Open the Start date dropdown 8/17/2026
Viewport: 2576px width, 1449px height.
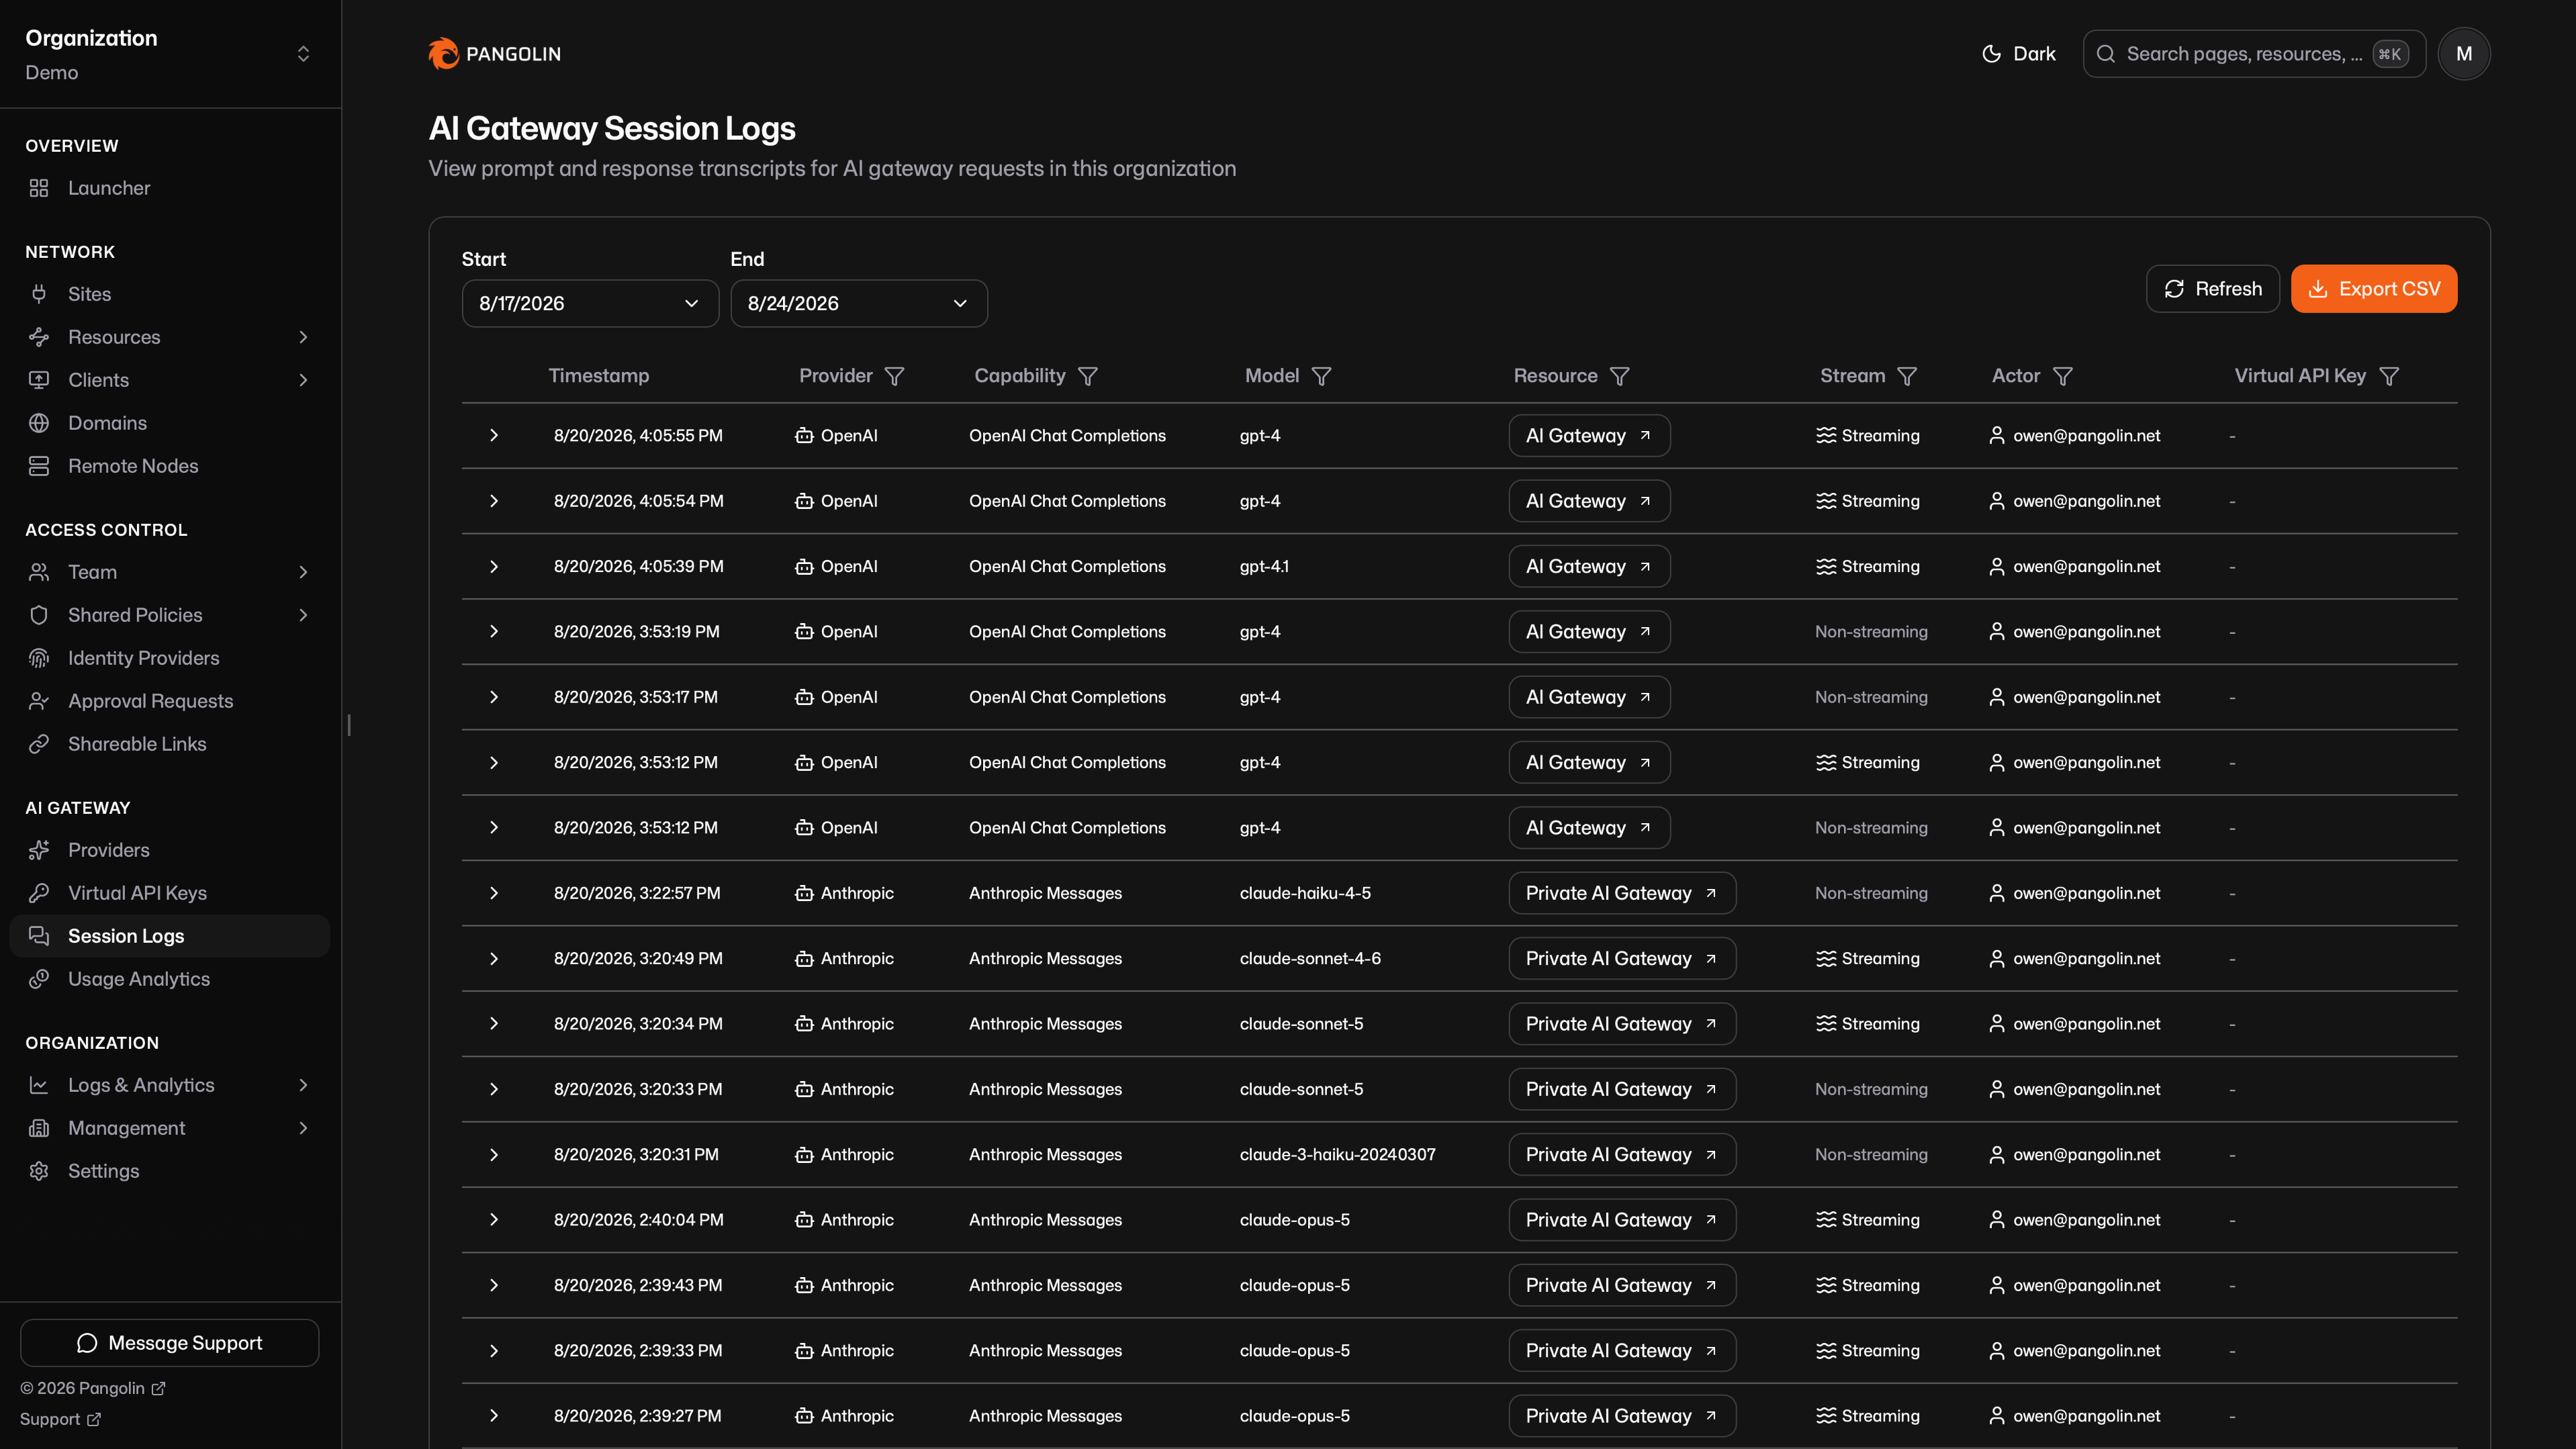coord(590,303)
